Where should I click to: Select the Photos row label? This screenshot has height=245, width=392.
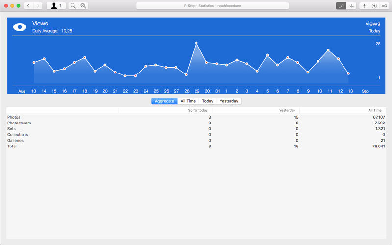click(x=14, y=117)
